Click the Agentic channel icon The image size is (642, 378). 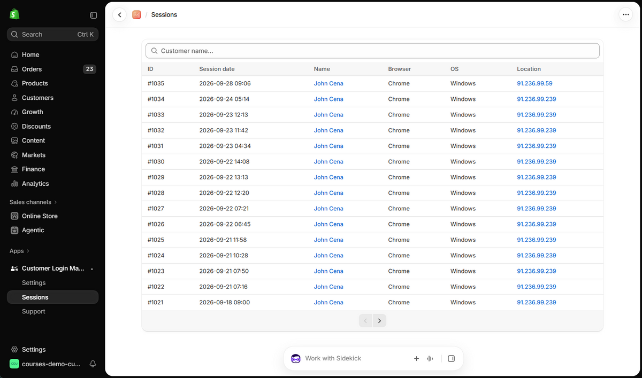(x=14, y=230)
